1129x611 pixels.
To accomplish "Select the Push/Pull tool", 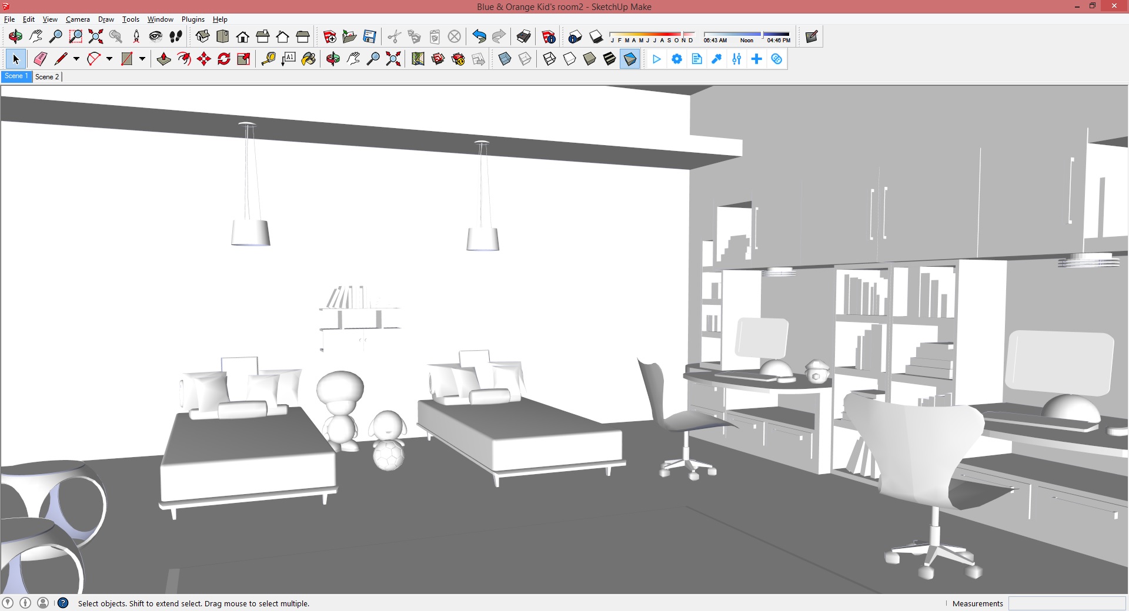I will tap(164, 59).
